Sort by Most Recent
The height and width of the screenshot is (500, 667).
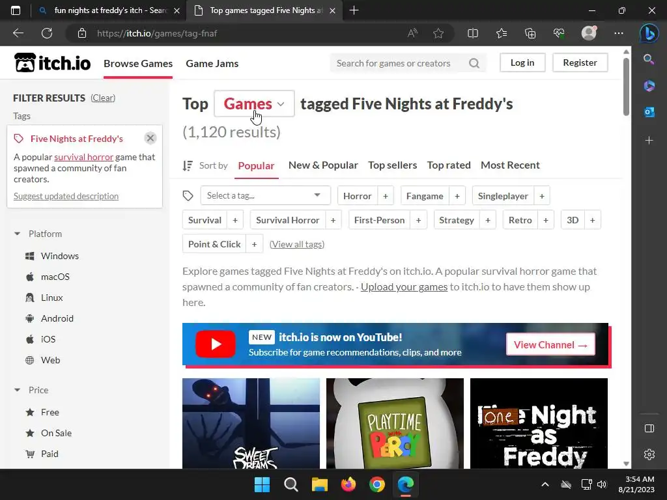tap(510, 165)
